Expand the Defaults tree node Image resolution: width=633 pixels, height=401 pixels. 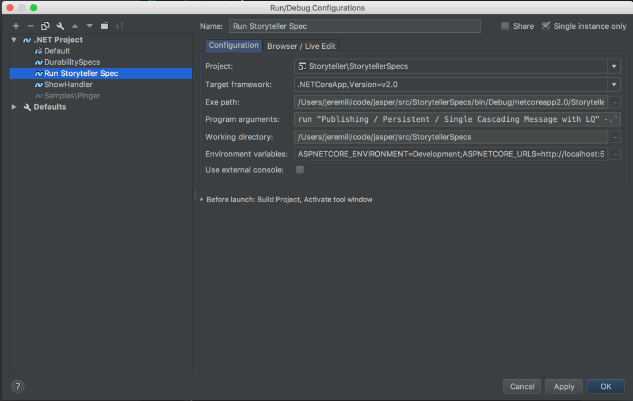tap(14, 107)
